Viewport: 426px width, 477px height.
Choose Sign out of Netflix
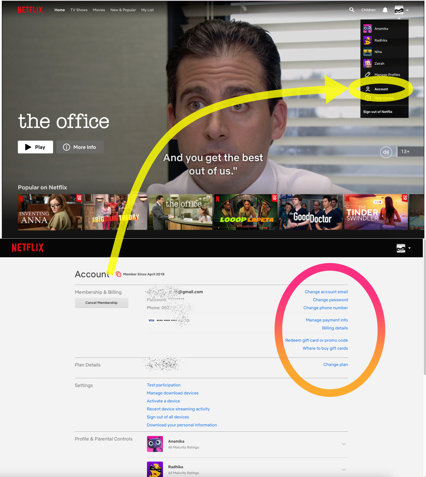pyautogui.click(x=378, y=112)
